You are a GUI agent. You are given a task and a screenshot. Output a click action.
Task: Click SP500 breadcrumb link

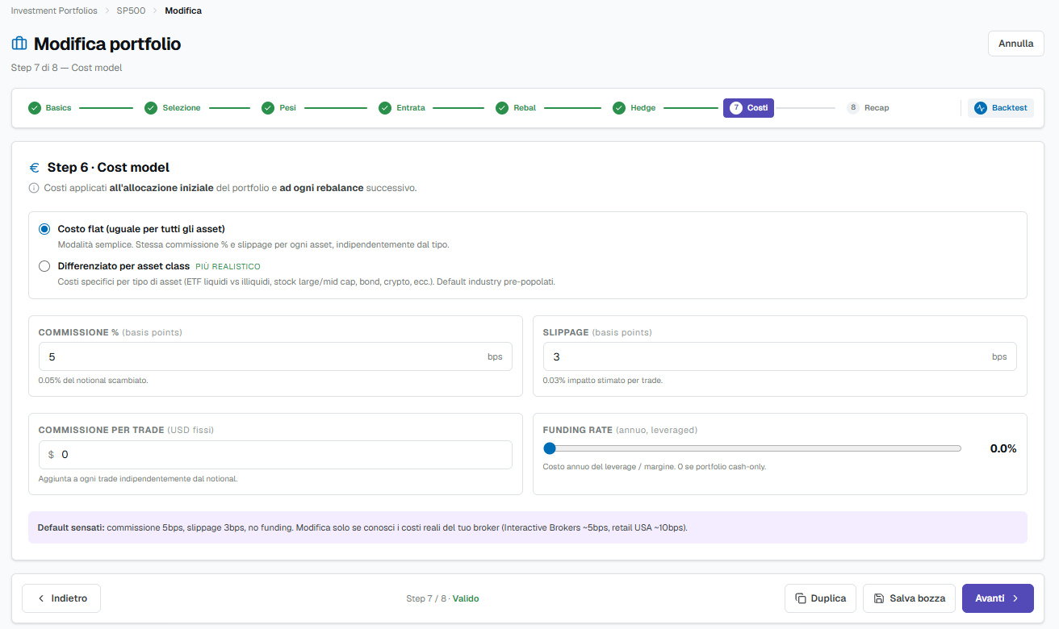[x=131, y=10]
